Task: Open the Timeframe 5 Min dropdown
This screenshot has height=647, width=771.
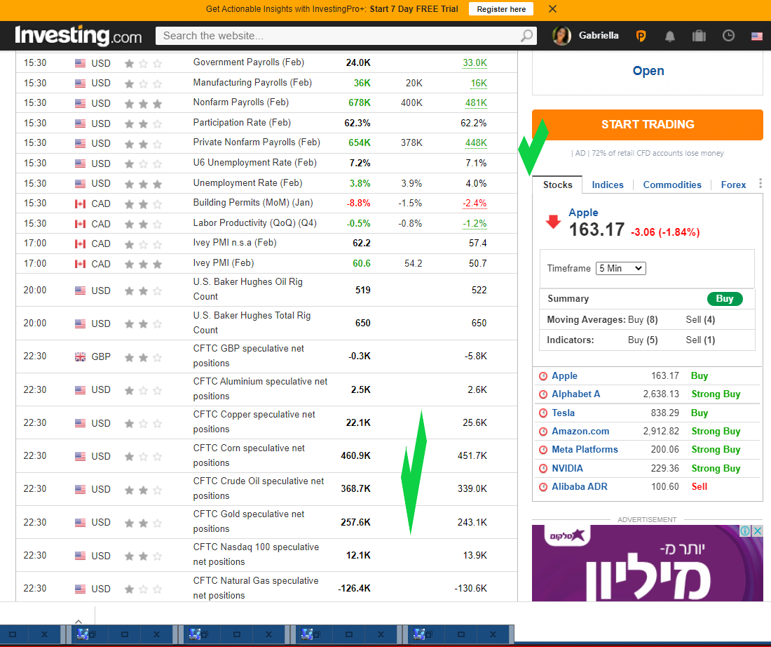Action: 620,268
